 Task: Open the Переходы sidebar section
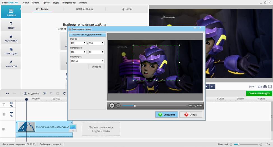11,51
